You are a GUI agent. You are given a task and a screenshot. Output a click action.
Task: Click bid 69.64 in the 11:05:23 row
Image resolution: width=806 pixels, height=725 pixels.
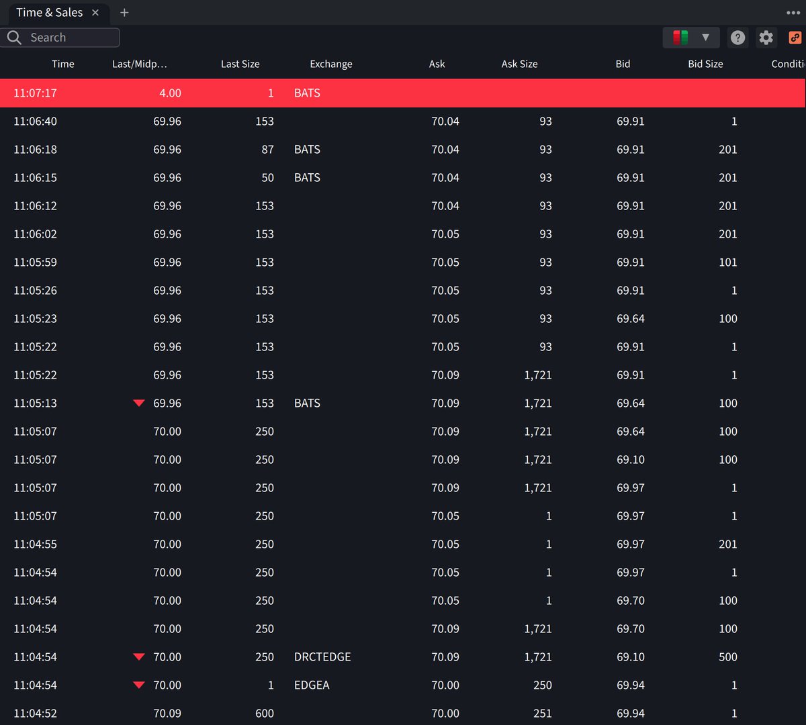[x=631, y=319]
